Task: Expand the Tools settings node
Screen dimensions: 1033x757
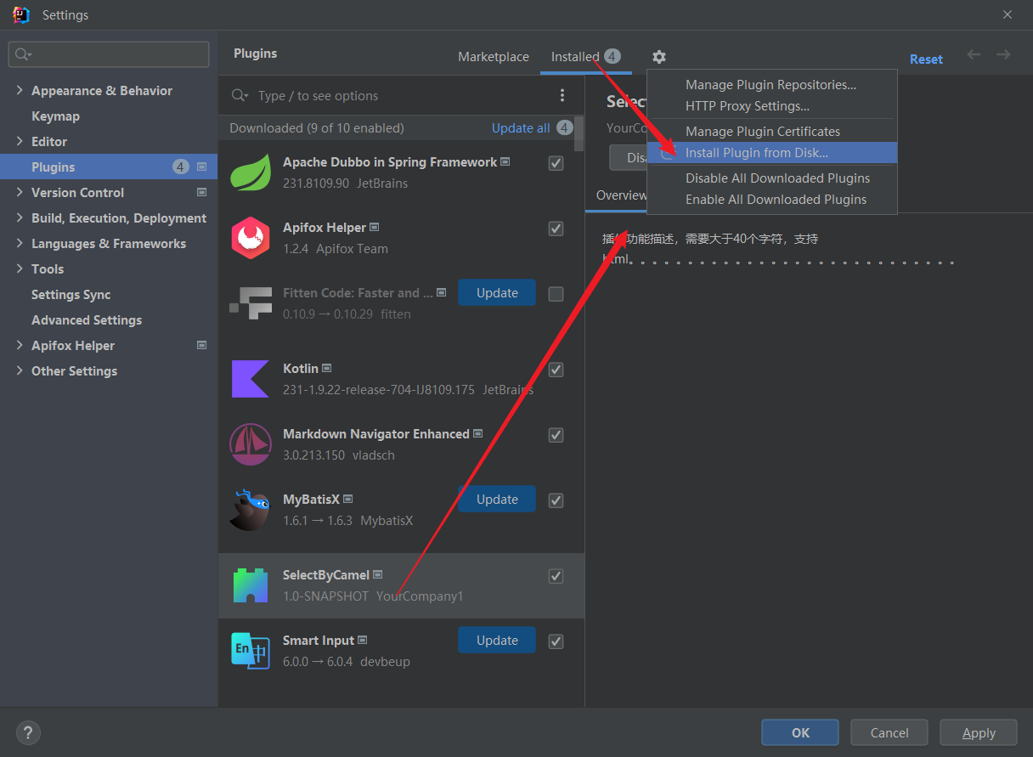Action: tap(20, 268)
